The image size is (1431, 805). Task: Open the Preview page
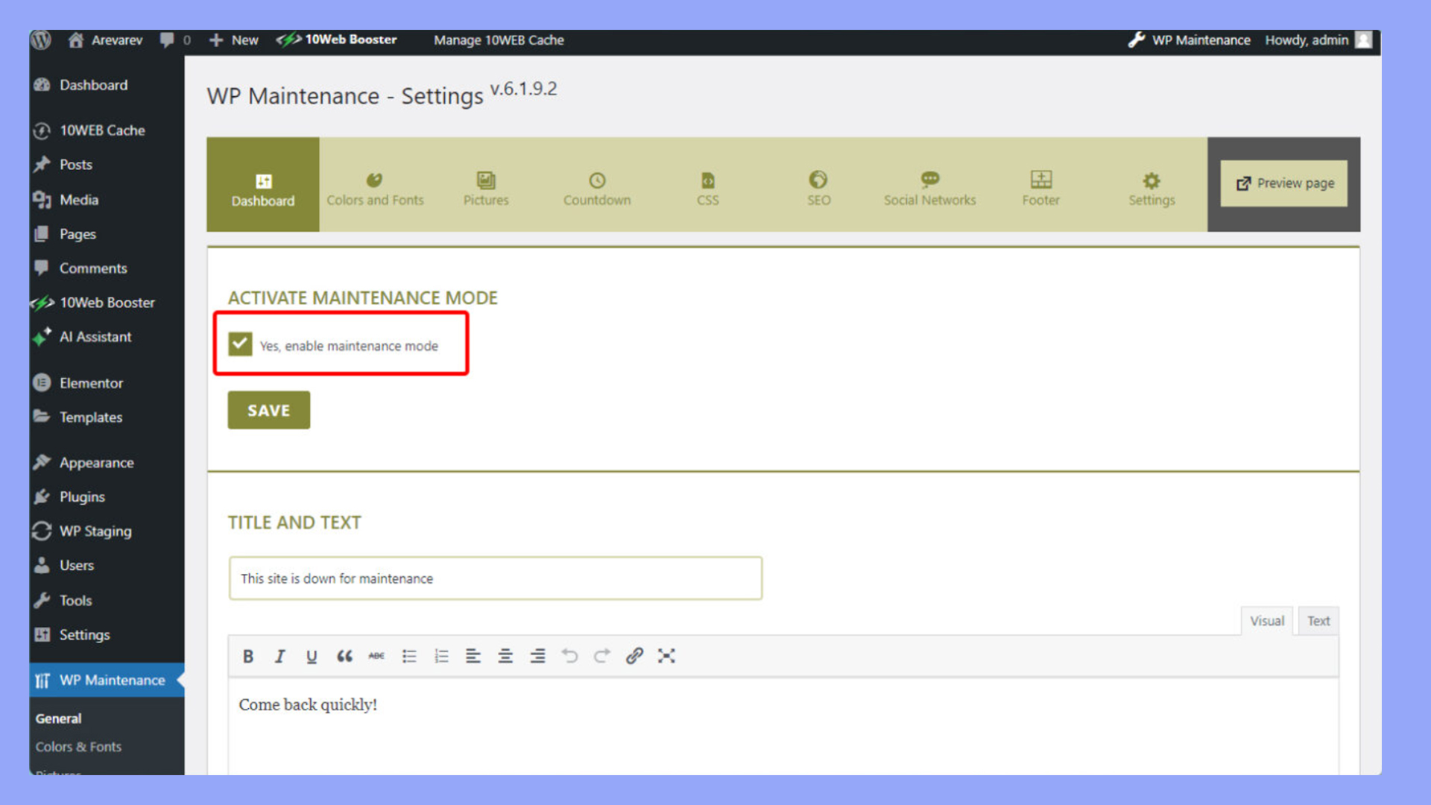click(1283, 183)
